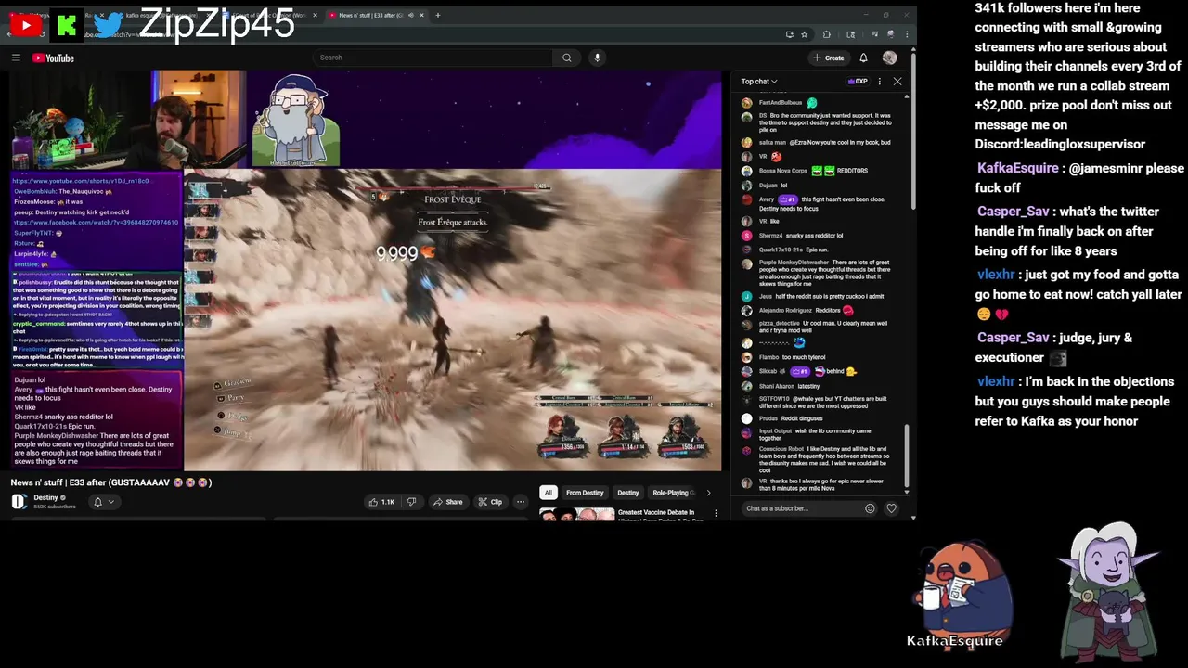Dislike the video
This screenshot has width=1188, height=668.
pyautogui.click(x=411, y=502)
